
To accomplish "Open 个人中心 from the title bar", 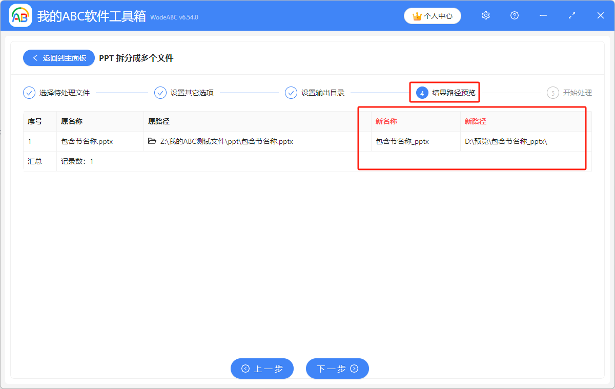I will [433, 15].
